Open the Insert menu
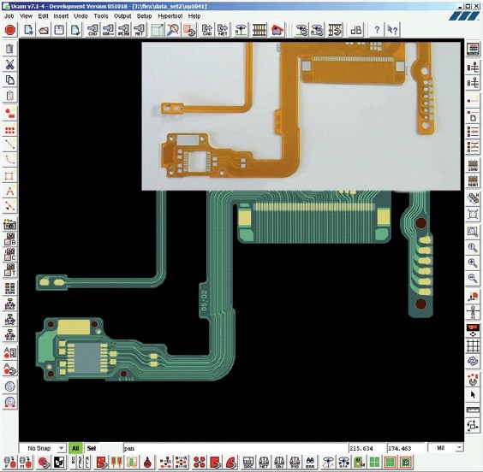 (x=61, y=16)
